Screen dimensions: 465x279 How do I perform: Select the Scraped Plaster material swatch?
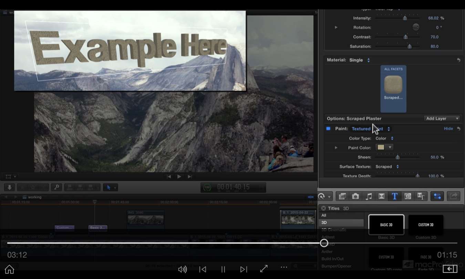[x=393, y=85]
